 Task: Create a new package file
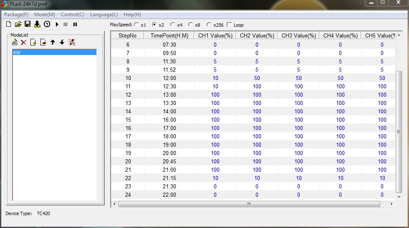coord(9,24)
